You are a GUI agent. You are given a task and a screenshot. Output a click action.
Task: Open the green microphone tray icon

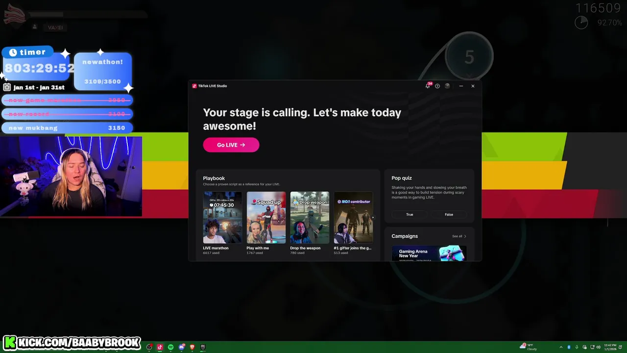point(577,347)
